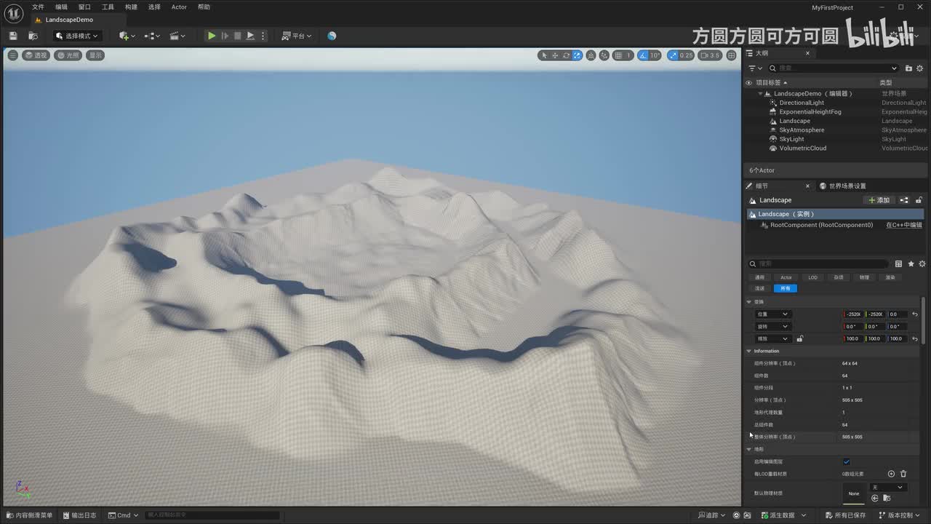This screenshot has height=524, width=931.
Task: Open the 缩放 scale type dropdown
Action: (772, 338)
